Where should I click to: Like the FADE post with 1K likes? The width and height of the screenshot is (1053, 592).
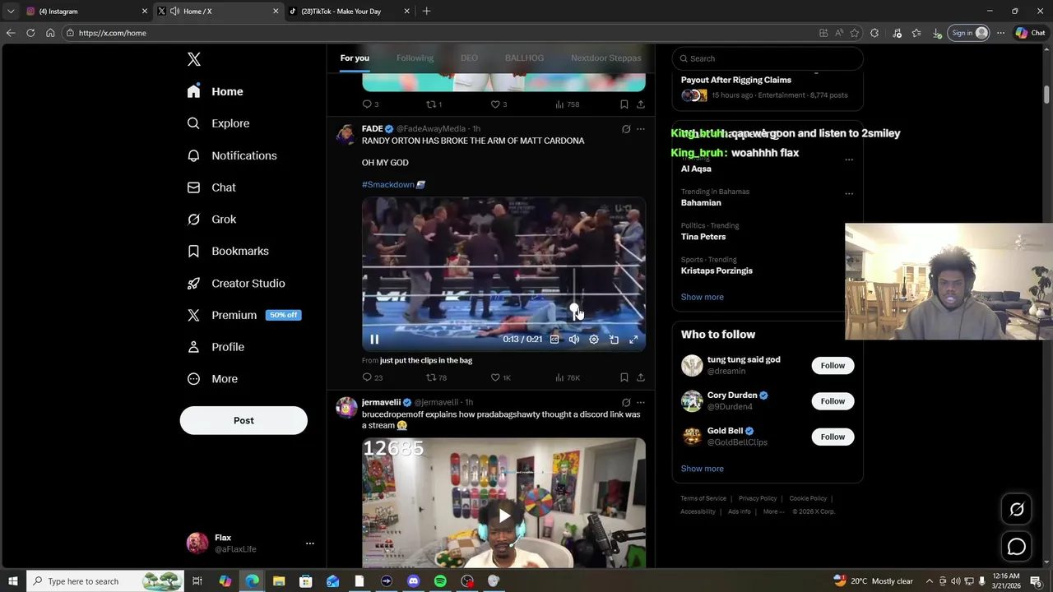(500, 377)
